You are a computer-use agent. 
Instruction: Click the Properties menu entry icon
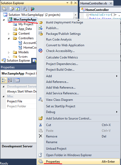click(x=41, y=161)
